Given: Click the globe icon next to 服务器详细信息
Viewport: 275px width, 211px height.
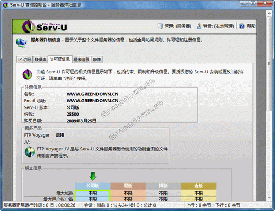Looking at the screenshot, I should click(x=21, y=42).
